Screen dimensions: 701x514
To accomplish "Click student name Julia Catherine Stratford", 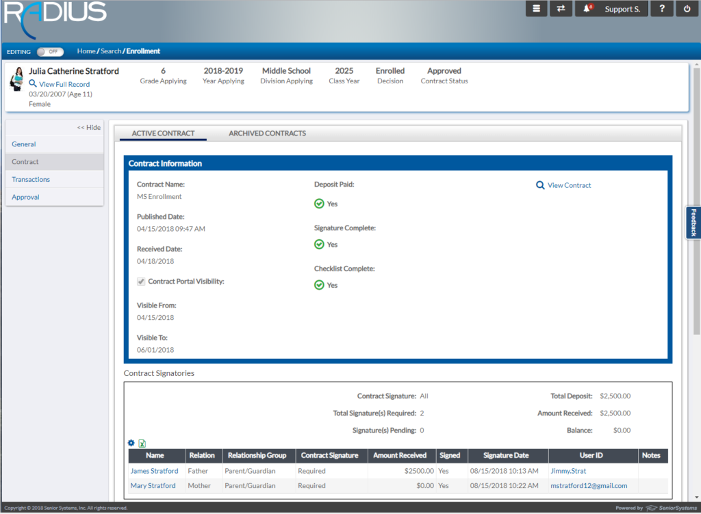I will pos(74,71).
